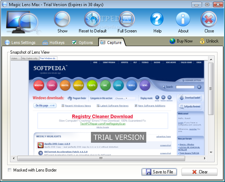Click the Unlock link text
225x182 pixels.
click(212, 41)
